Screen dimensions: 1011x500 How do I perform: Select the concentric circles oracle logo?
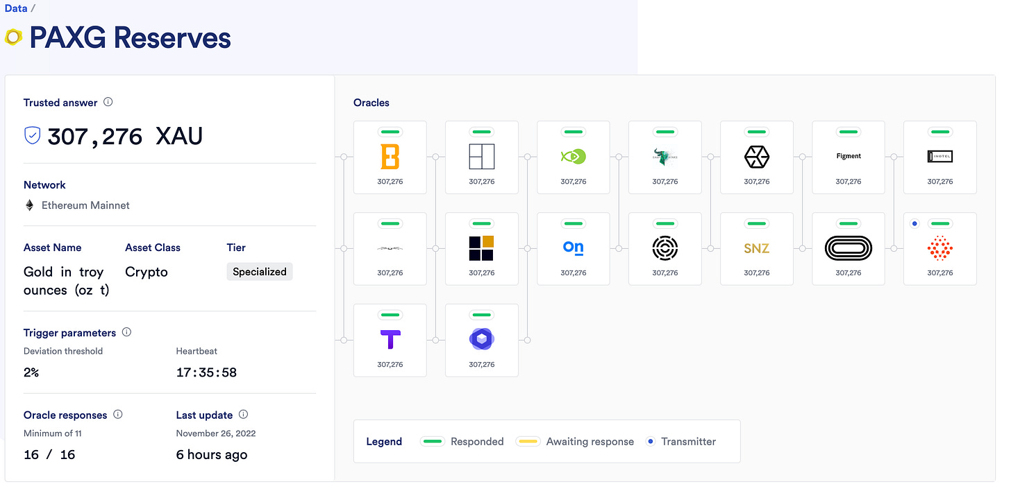(x=665, y=248)
